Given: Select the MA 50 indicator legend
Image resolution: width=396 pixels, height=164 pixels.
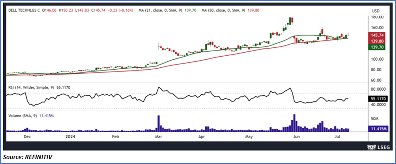Looking at the screenshot, I should point(230,10).
